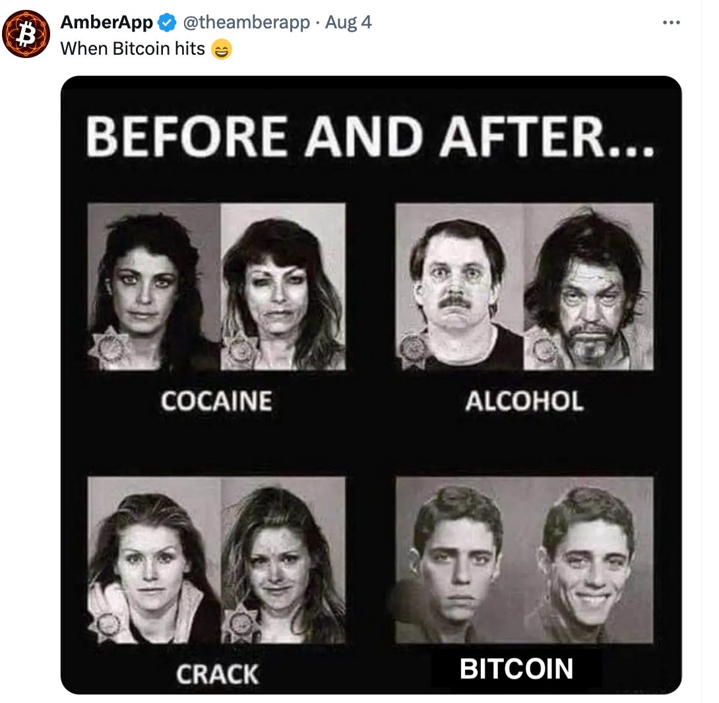Click the mustached before photo above ALCOHOL
Viewport: 719px width, 703px height.
coord(460,287)
